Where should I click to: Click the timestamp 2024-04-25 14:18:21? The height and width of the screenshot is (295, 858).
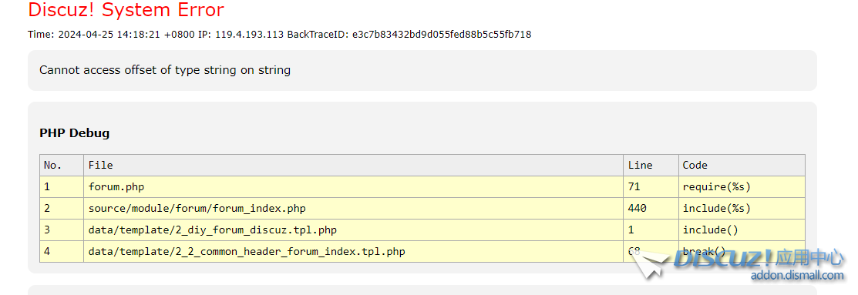coord(109,35)
